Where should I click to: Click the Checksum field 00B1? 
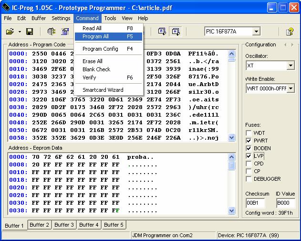255,203
